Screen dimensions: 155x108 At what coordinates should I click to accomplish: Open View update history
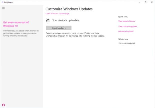point(126,21)
